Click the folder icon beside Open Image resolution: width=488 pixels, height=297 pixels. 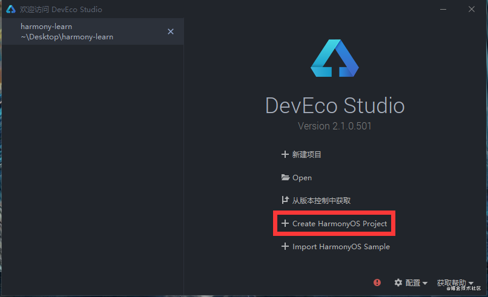(x=285, y=177)
